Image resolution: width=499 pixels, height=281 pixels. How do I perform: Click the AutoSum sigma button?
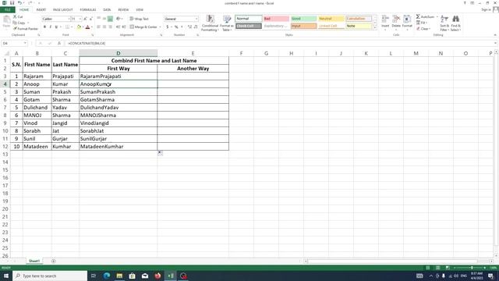point(426,16)
